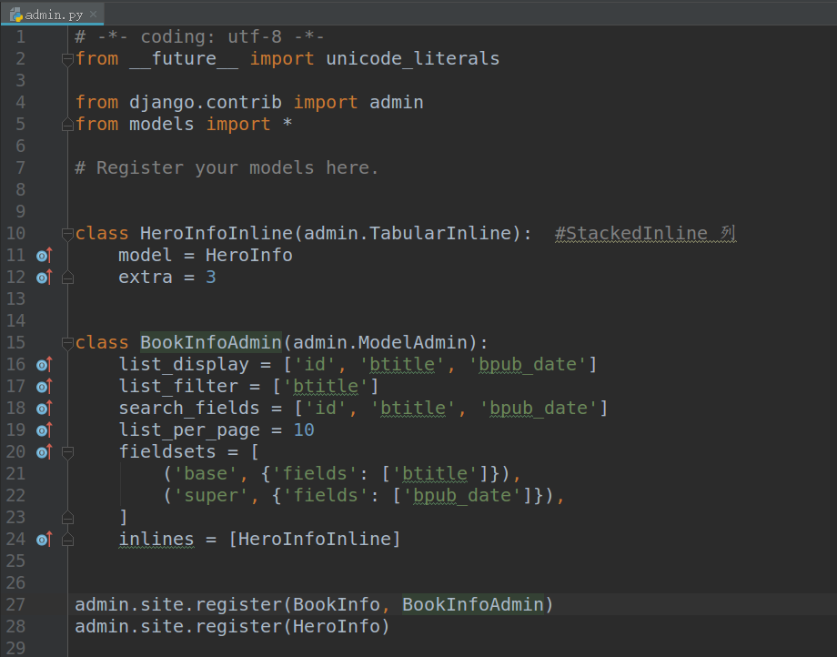Click the '# -*- coding: utf-8 -*-' comment
837x657 pixels.
point(199,36)
